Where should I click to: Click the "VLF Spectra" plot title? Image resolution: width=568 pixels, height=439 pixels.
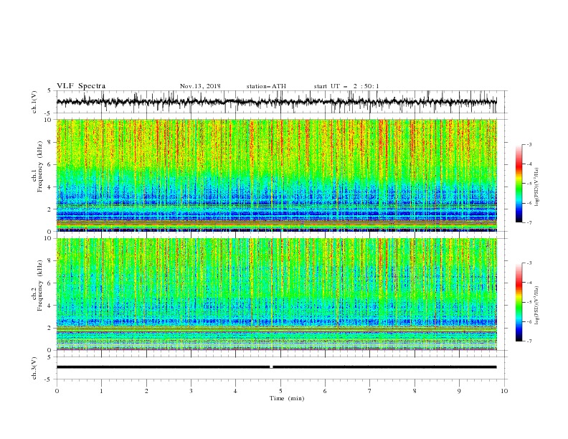[81, 86]
